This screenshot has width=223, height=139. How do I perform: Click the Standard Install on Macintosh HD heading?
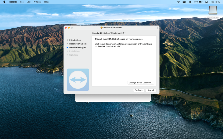pyautogui.click(x=109, y=33)
